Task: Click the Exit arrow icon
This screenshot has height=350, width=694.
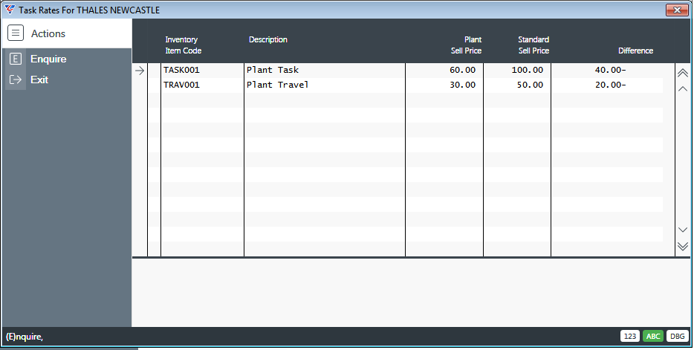Action: 16,80
